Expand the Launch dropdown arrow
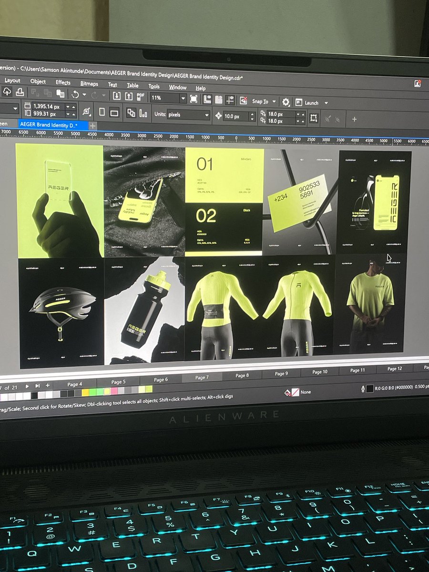This screenshot has height=572, width=429. click(327, 103)
